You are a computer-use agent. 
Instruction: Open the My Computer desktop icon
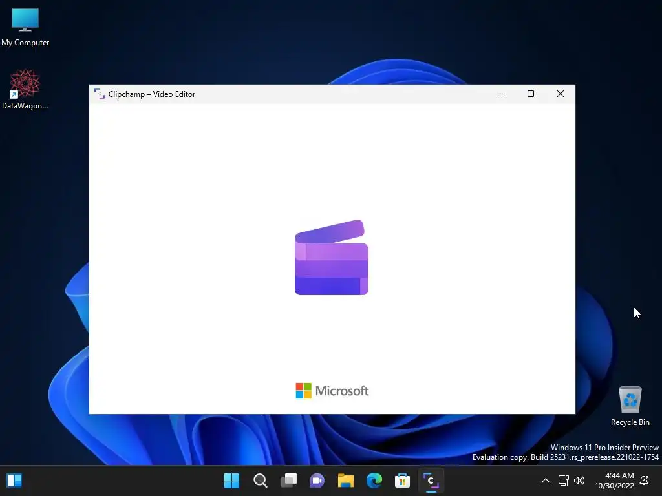click(x=25, y=27)
